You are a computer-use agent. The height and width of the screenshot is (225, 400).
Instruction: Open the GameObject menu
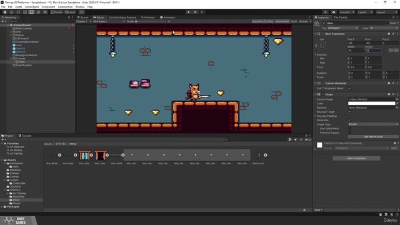point(32,7)
